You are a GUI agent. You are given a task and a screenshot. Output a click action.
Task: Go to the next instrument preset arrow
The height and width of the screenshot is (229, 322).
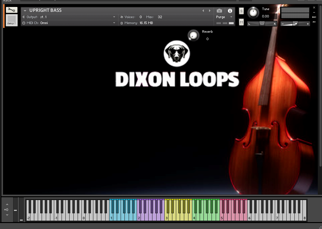(x=209, y=11)
